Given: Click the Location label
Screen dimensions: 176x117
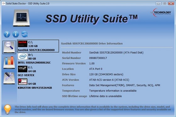Looking at the screenshot, I should (68, 69).
